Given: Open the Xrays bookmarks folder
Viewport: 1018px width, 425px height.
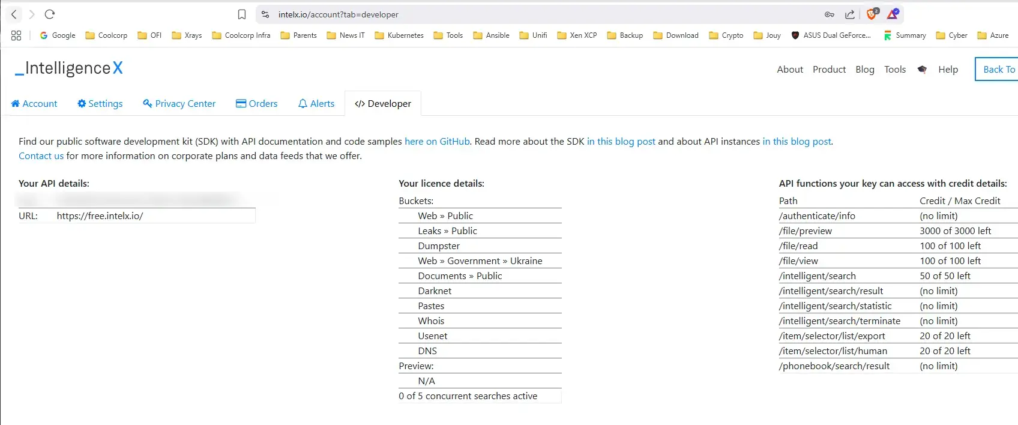Looking at the screenshot, I should click(x=187, y=35).
